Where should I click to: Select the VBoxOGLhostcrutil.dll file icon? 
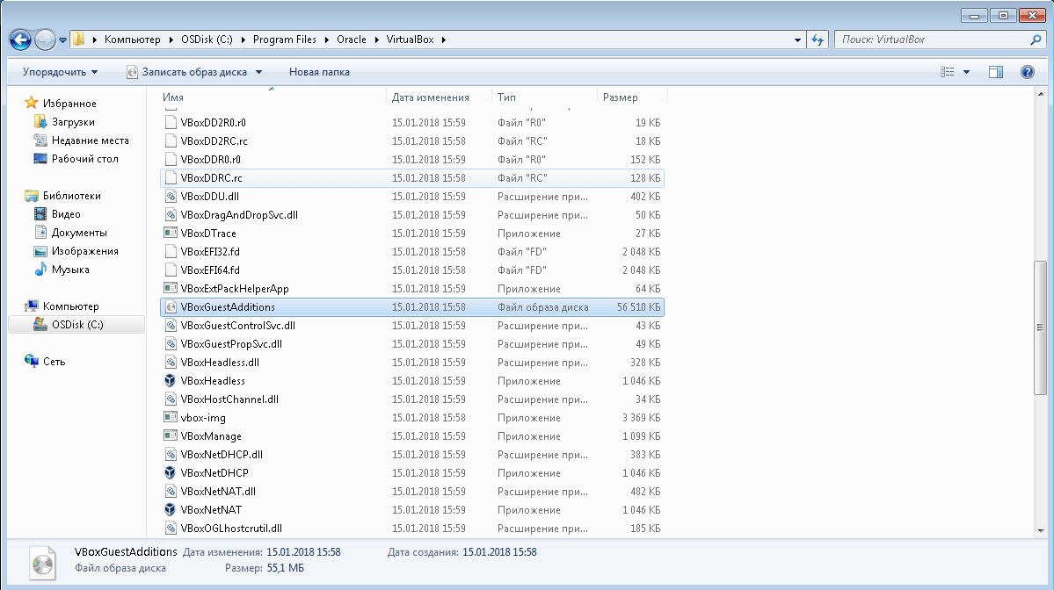[171, 529]
